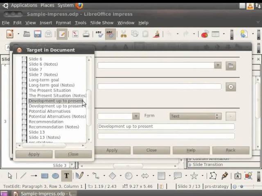The image size is (262, 196).
Task: Select Potential Alternatives in target list
Action: (50, 111)
